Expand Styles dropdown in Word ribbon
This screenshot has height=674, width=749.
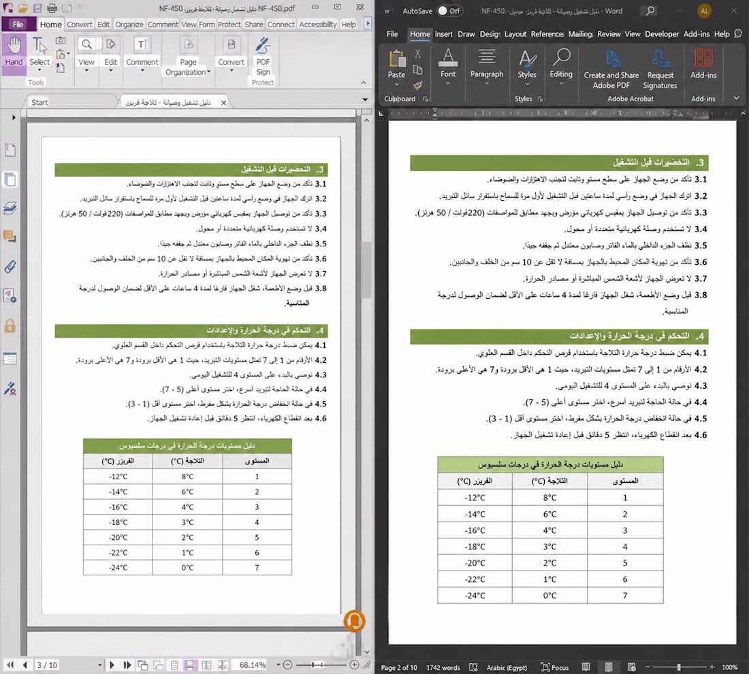click(527, 84)
